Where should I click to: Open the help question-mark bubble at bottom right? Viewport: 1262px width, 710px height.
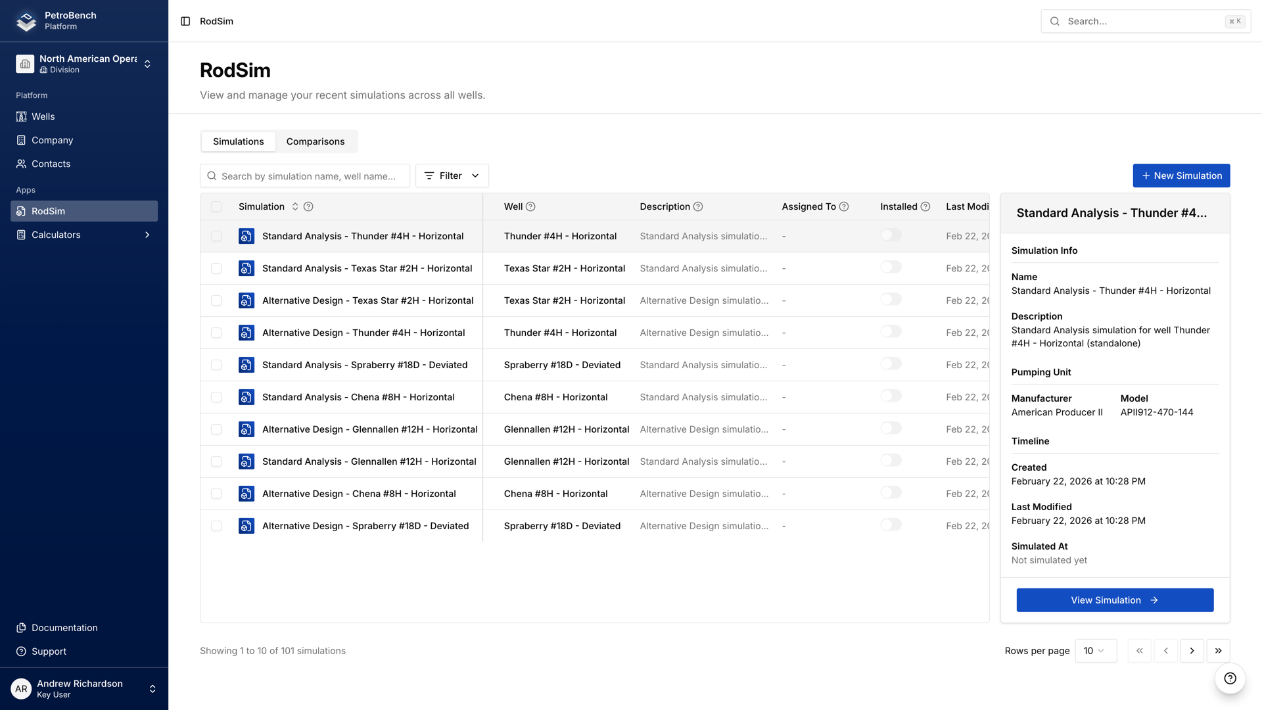tap(1230, 678)
